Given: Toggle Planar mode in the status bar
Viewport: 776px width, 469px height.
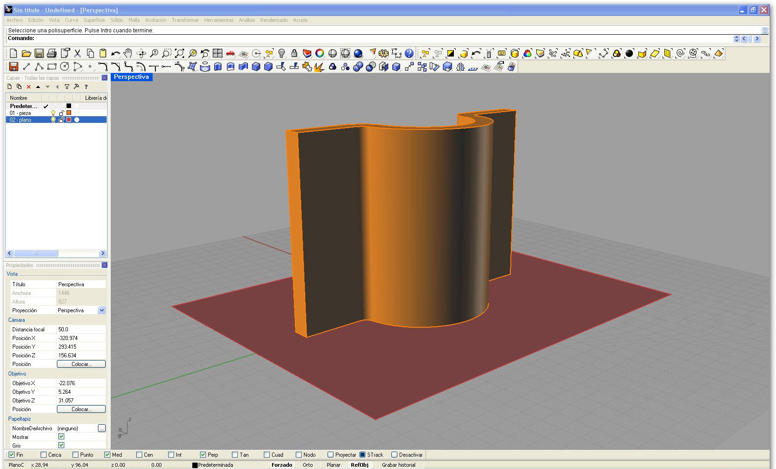Looking at the screenshot, I should click(x=334, y=465).
